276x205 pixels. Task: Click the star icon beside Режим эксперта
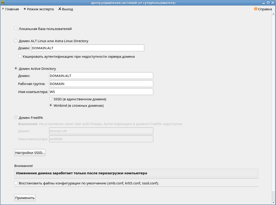click(x=24, y=9)
